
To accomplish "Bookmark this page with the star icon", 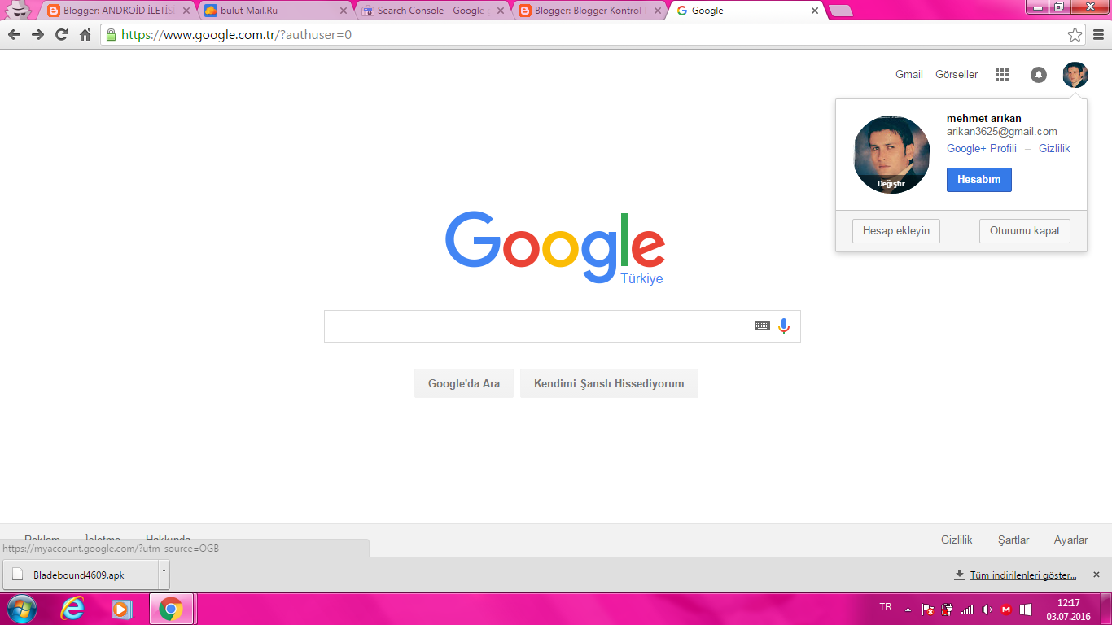I will pos(1075,35).
